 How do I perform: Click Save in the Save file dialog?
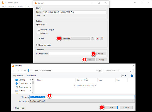pyautogui.click(x=111, y=107)
